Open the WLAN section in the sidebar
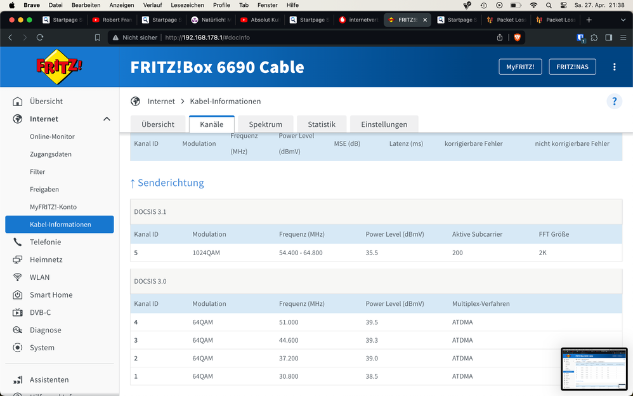This screenshot has width=633, height=396. click(x=39, y=277)
